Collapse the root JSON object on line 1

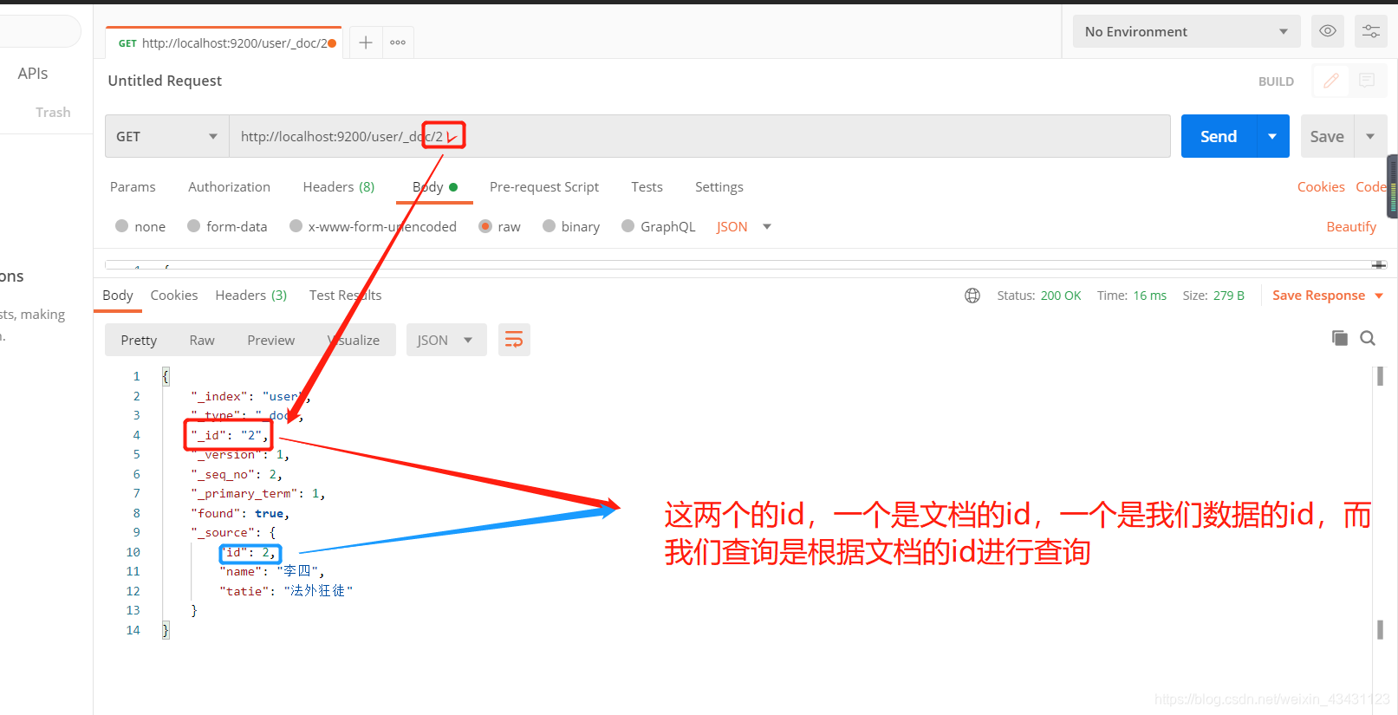click(x=166, y=376)
